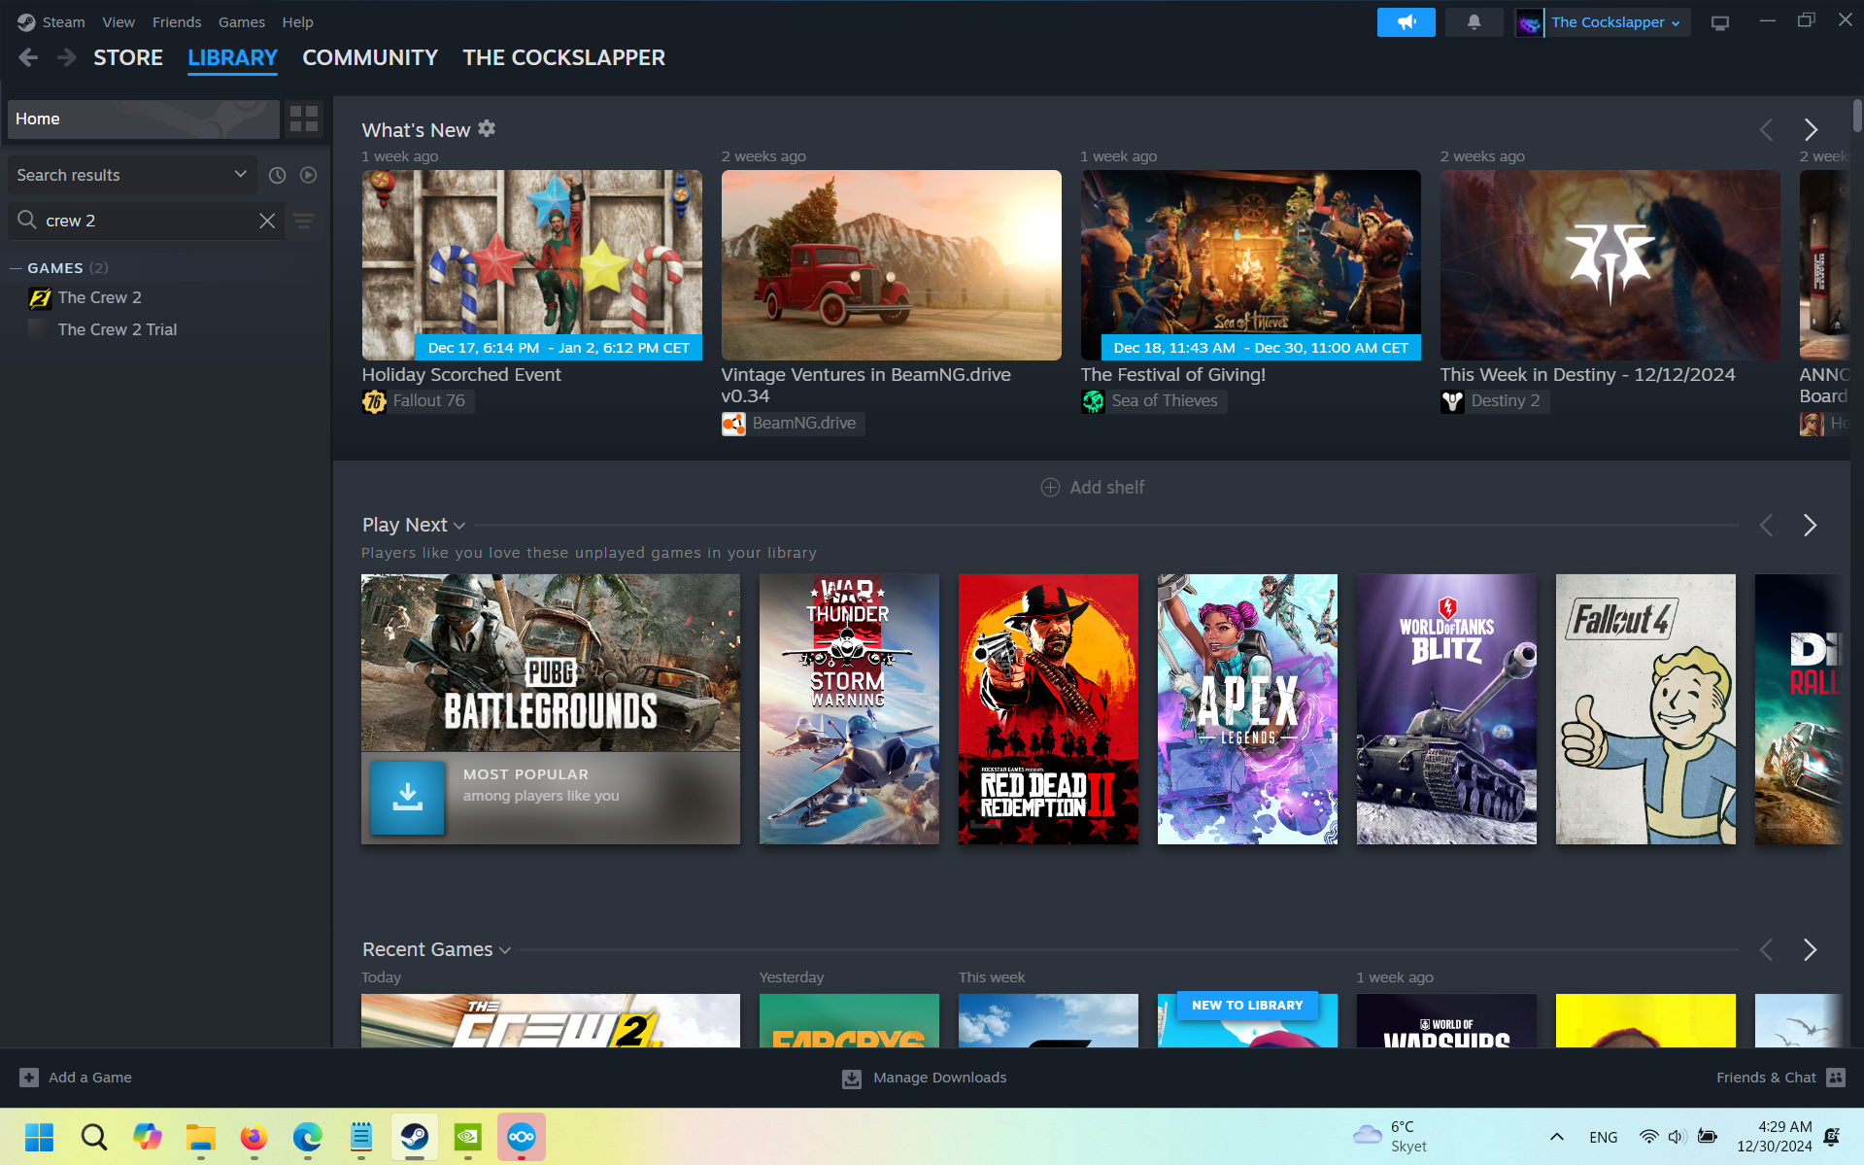Open Windows Start menu
1864x1165 pixels.
(x=40, y=1137)
